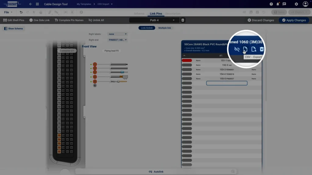The image size is (312, 175).
Task: Open the Right end PIN0037 dropdown
Action: click(x=117, y=40)
